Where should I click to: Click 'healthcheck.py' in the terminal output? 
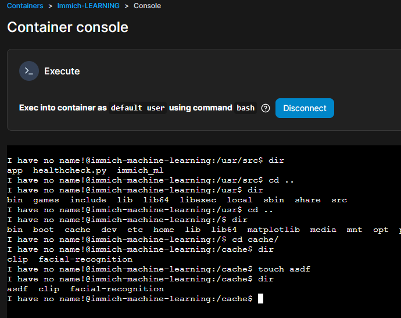point(70,170)
